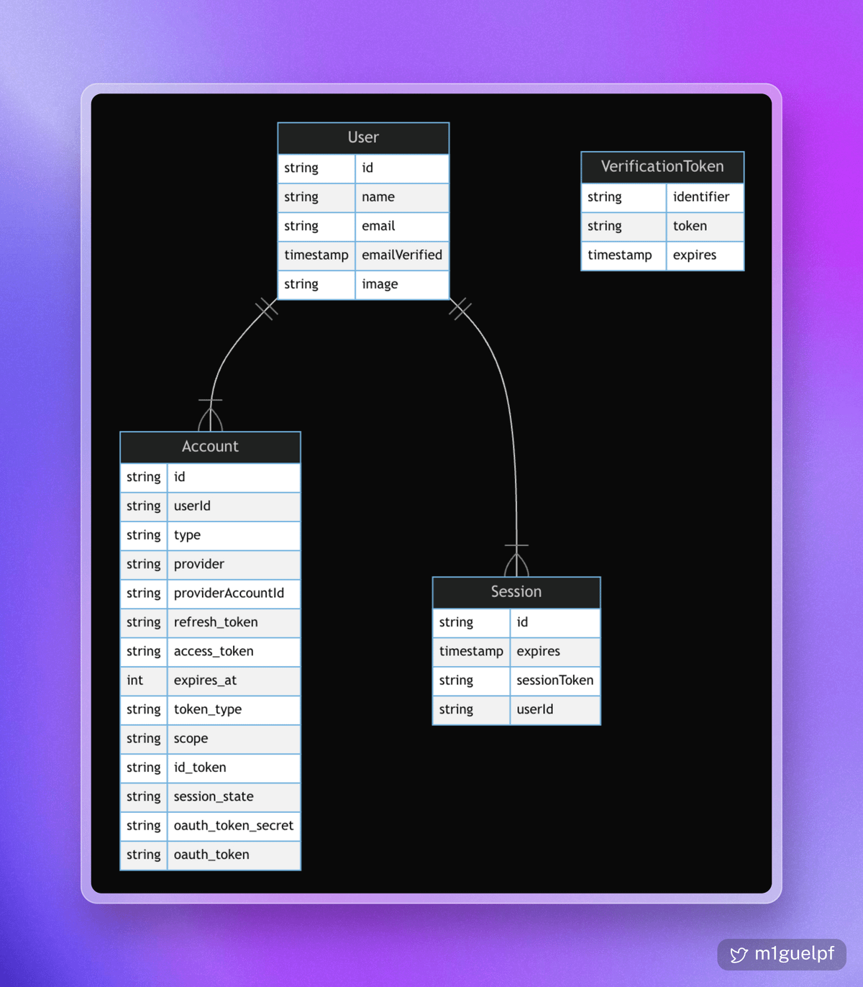
Task: Click the relationship marker at User's bottom-left corner
Action: tap(266, 309)
